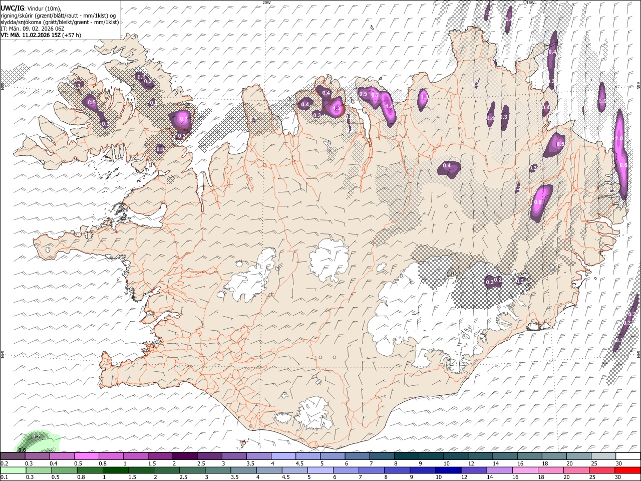This screenshot has width=641, height=481.
Task: Click the '0.8' snowfall value on the map
Action: pyautogui.click(x=538, y=202)
